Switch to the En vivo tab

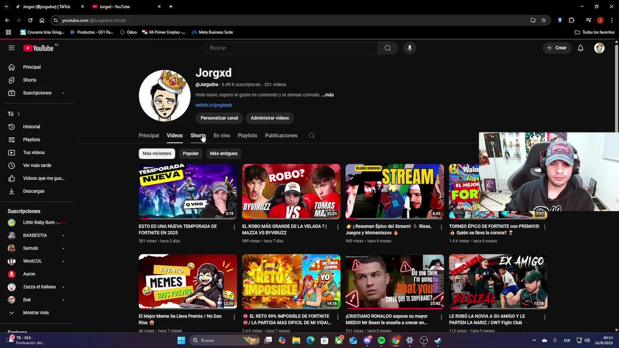coord(221,135)
